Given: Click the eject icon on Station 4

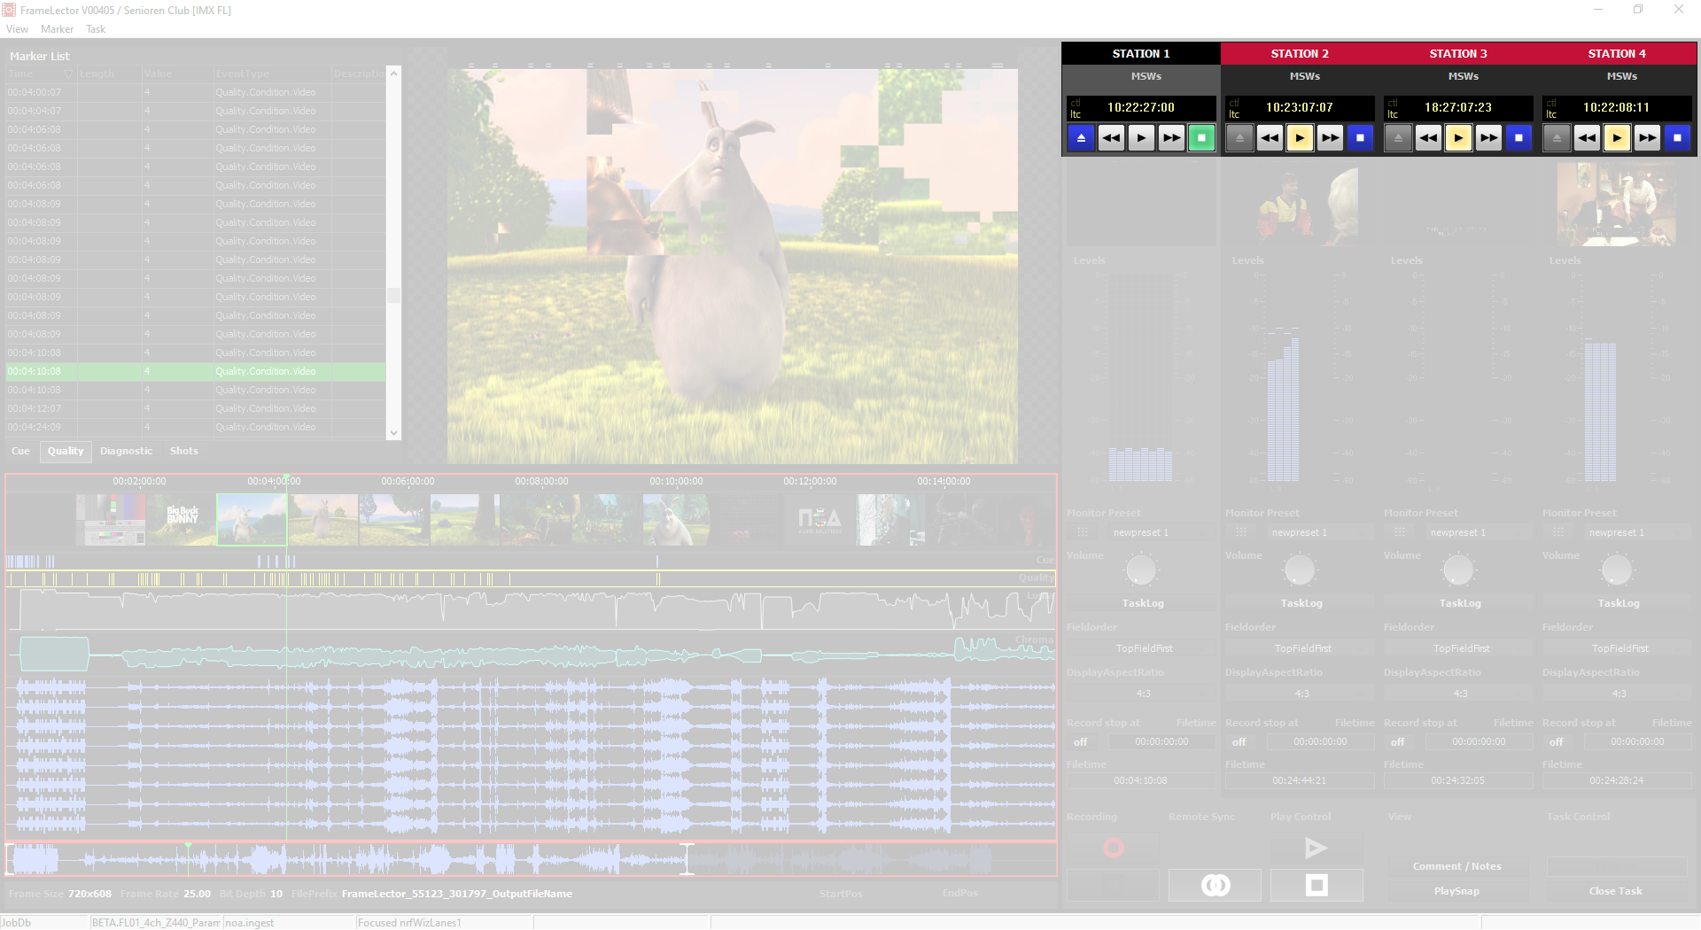Looking at the screenshot, I should coord(1557,138).
